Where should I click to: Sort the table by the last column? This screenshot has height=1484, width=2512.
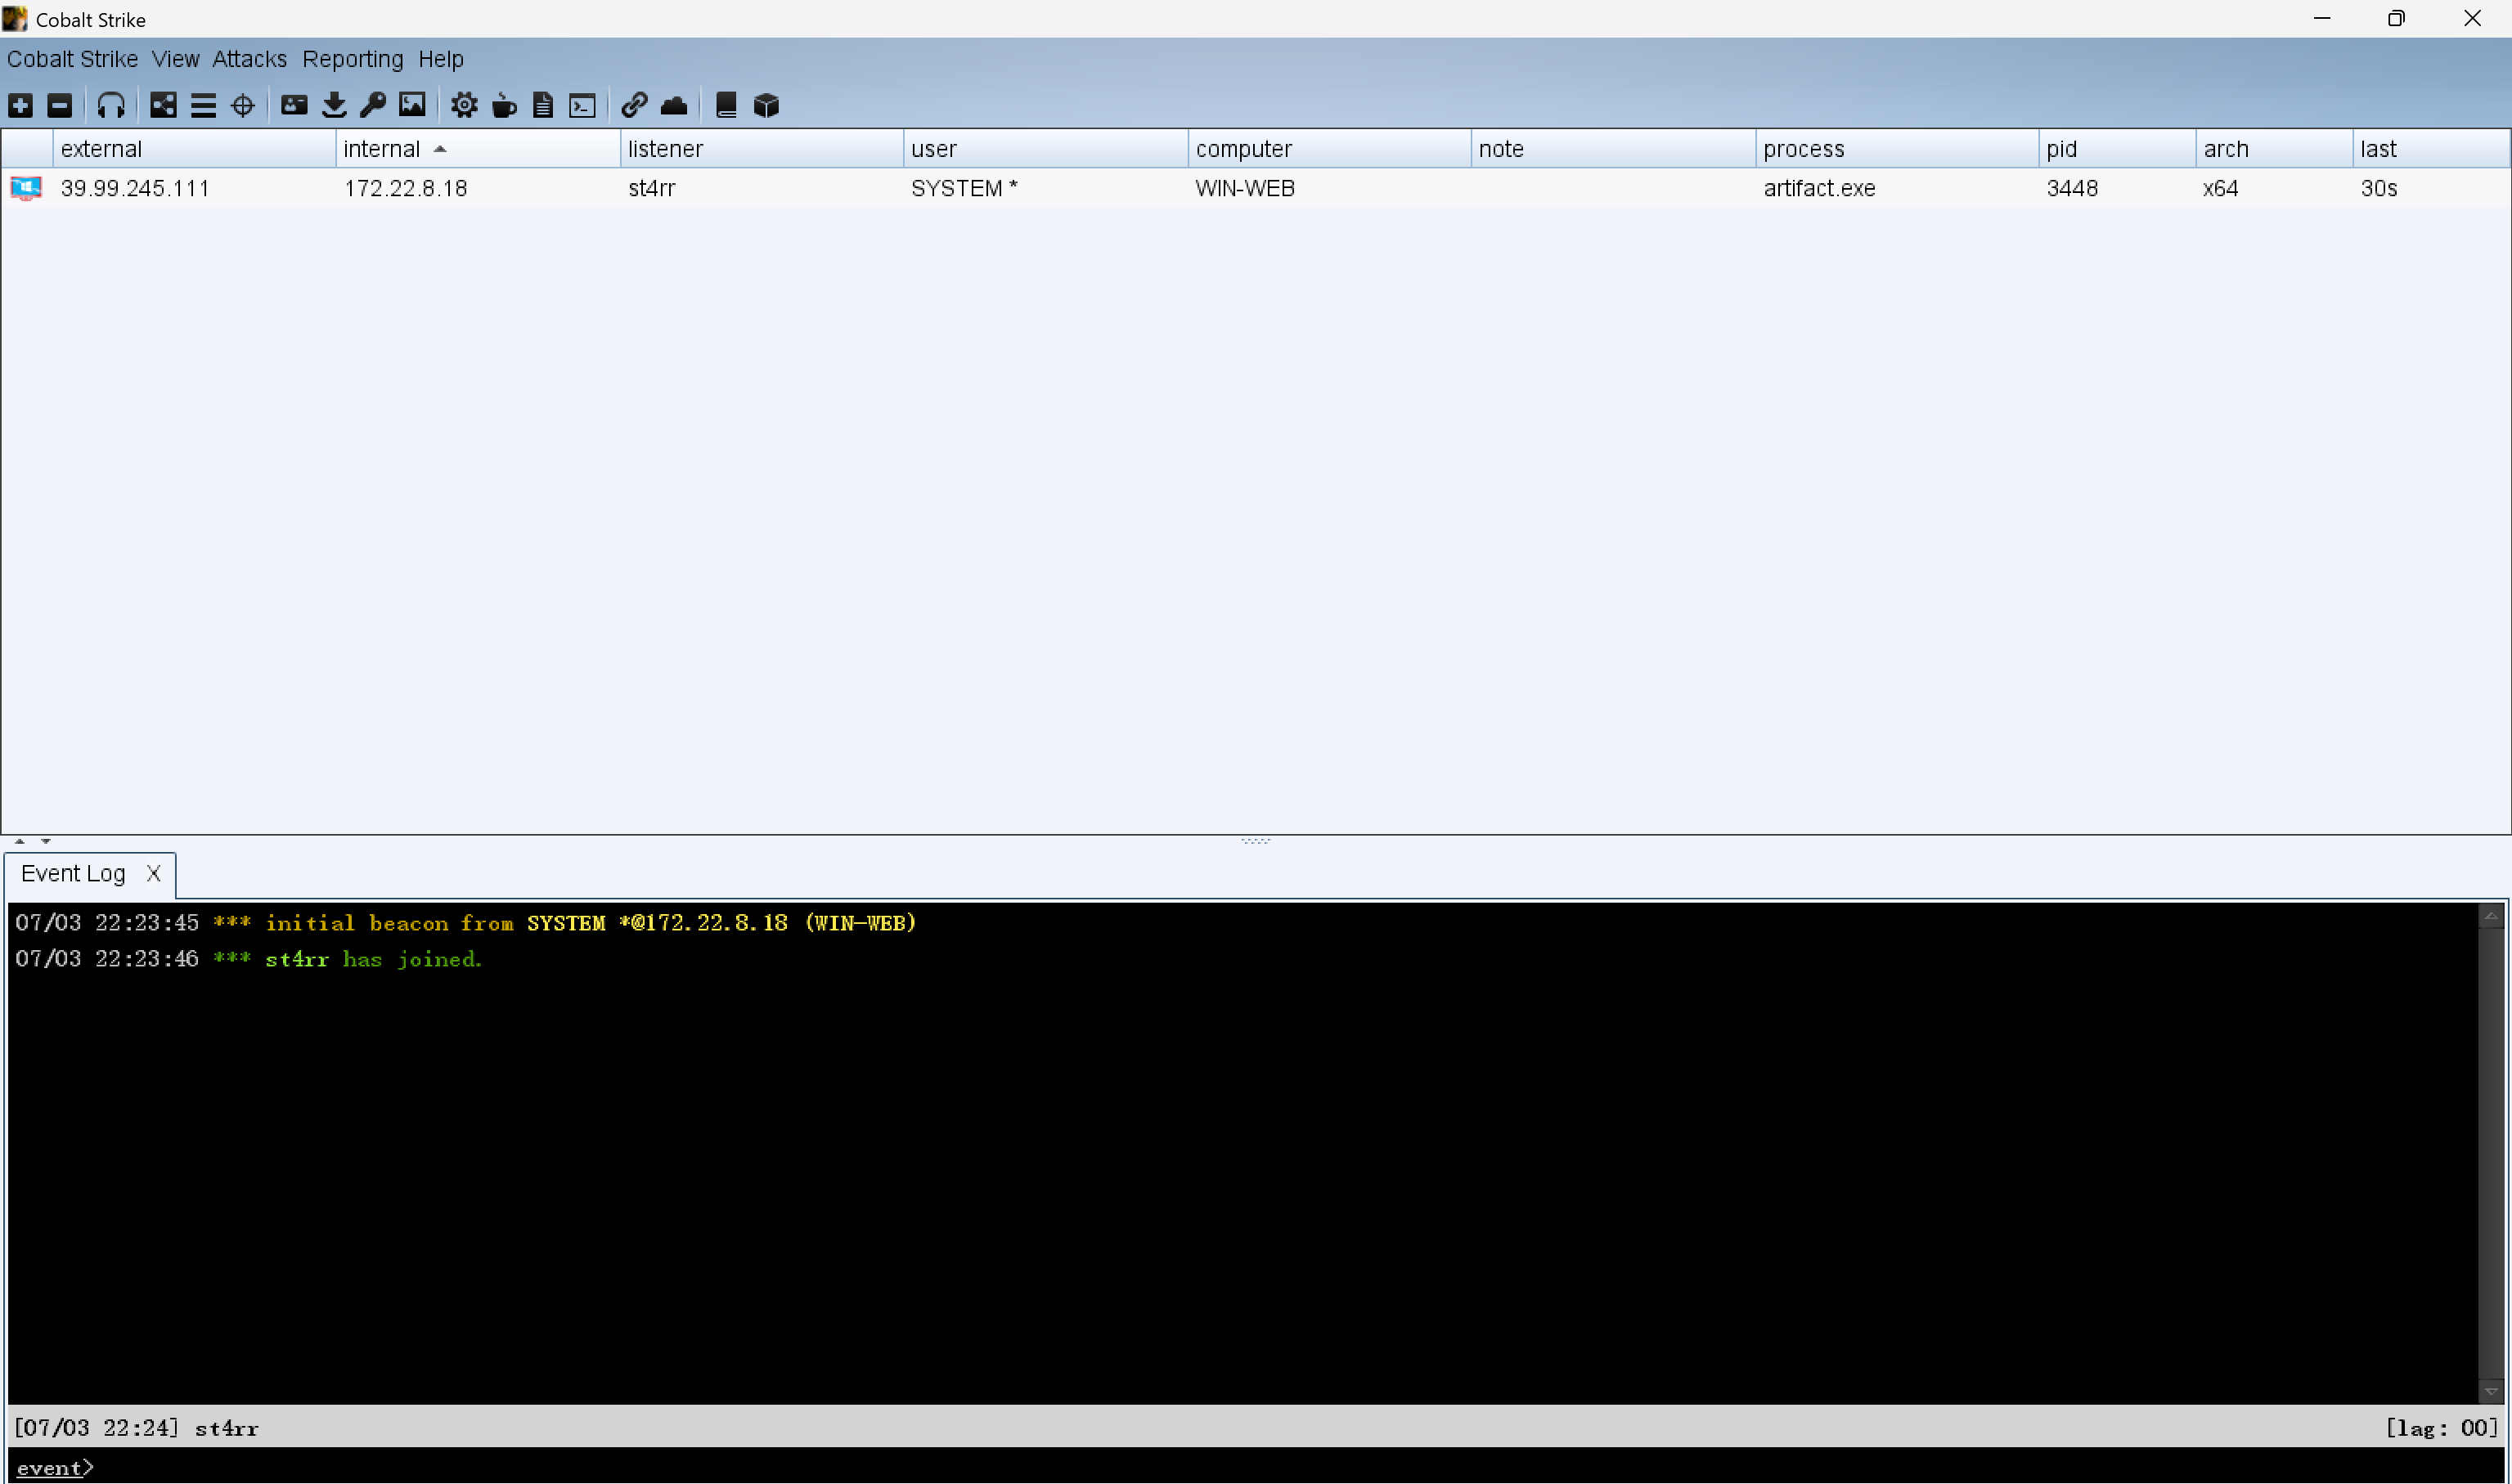(x=2378, y=149)
